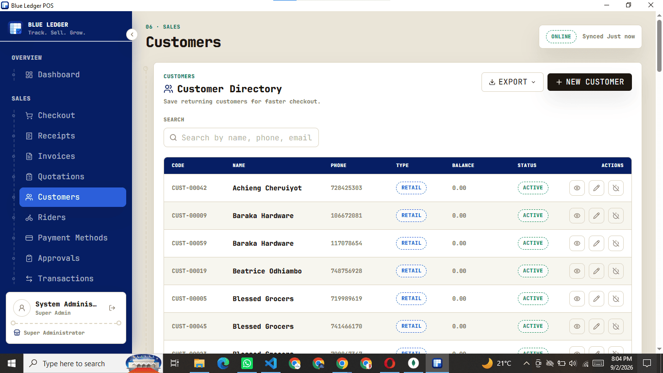
Task: Click the RETAIL badge for CUST-00042
Action: click(411, 188)
